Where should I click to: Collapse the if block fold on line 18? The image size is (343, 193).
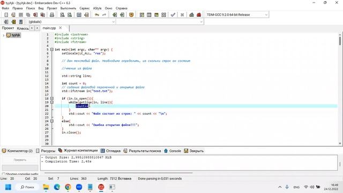52,99
